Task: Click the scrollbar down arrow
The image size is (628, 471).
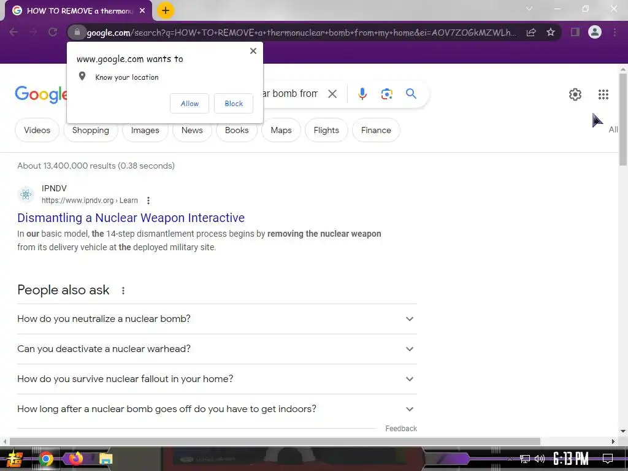Action: pyautogui.click(x=623, y=431)
